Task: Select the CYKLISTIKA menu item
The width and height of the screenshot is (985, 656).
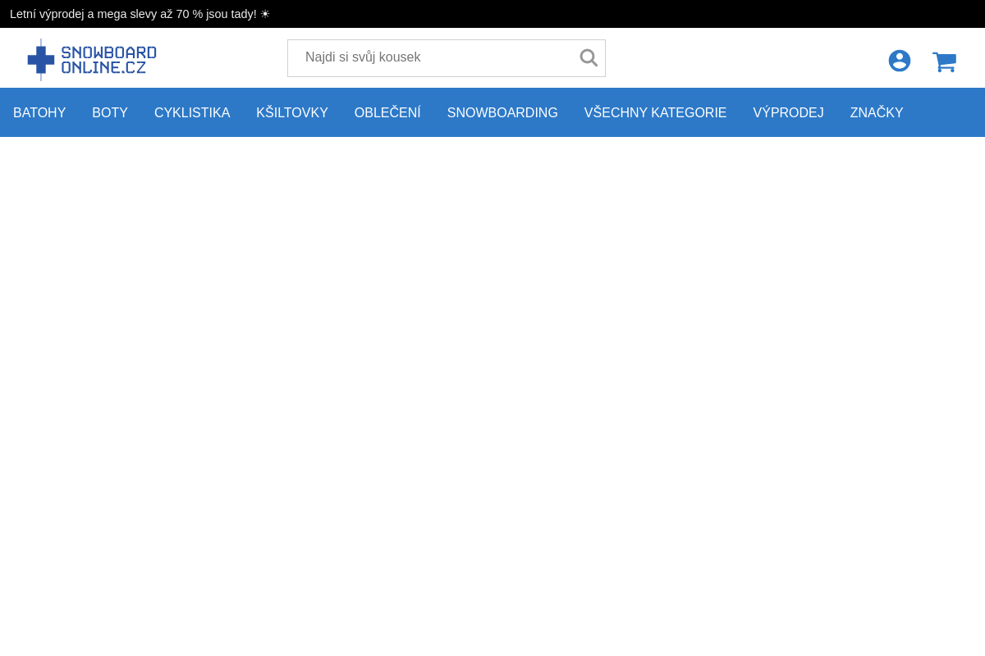Action: (x=192, y=113)
